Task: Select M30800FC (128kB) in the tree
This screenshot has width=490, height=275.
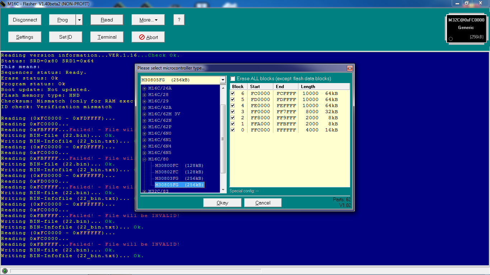Action: (x=179, y=165)
